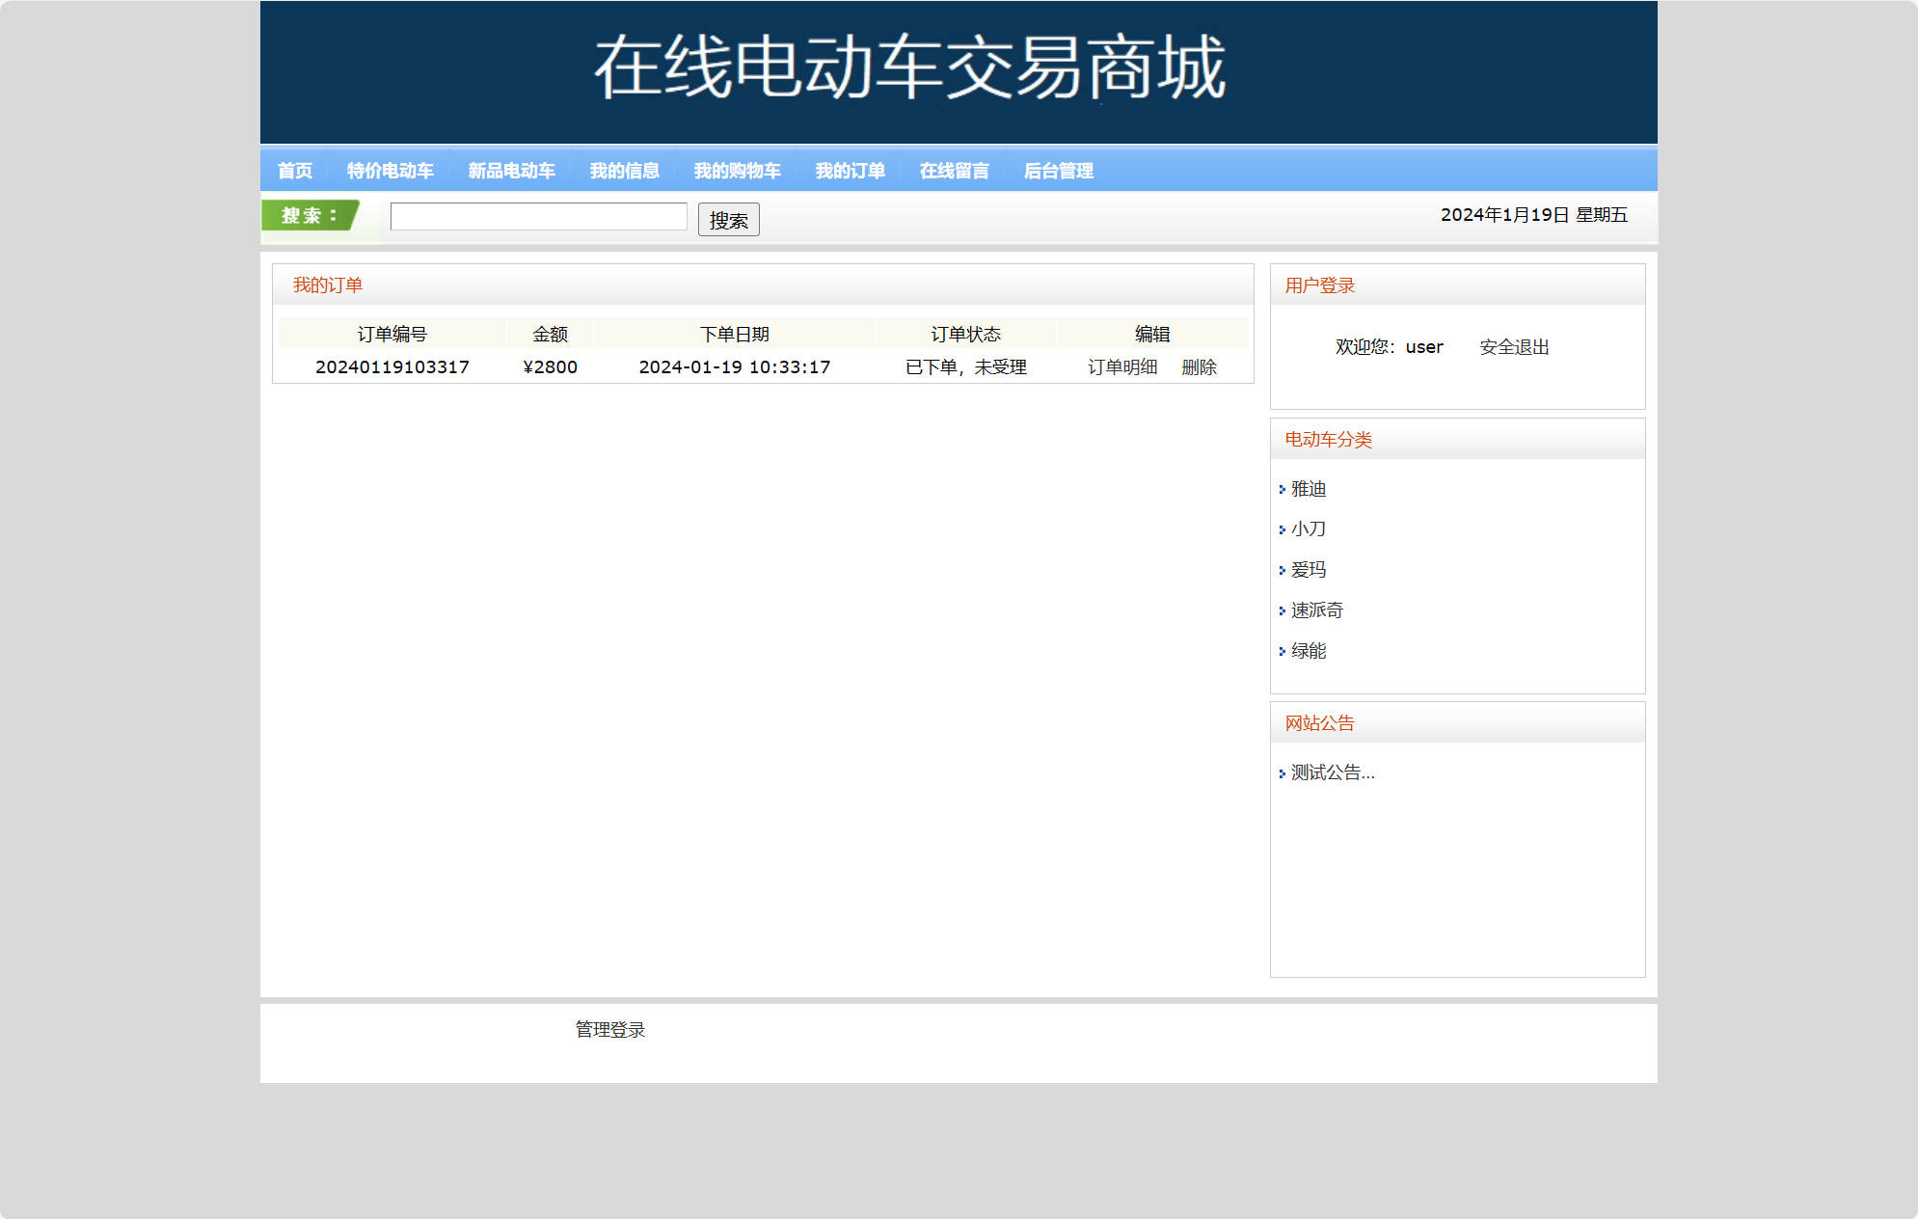Open the 首页 home menu item
The image size is (1918, 1219).
(x=294, y=171)
